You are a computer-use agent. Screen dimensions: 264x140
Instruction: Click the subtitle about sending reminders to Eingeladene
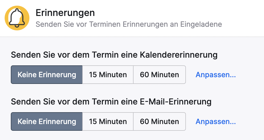point(129,24)
